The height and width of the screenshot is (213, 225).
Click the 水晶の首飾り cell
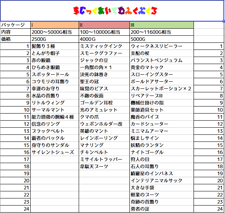55,96
